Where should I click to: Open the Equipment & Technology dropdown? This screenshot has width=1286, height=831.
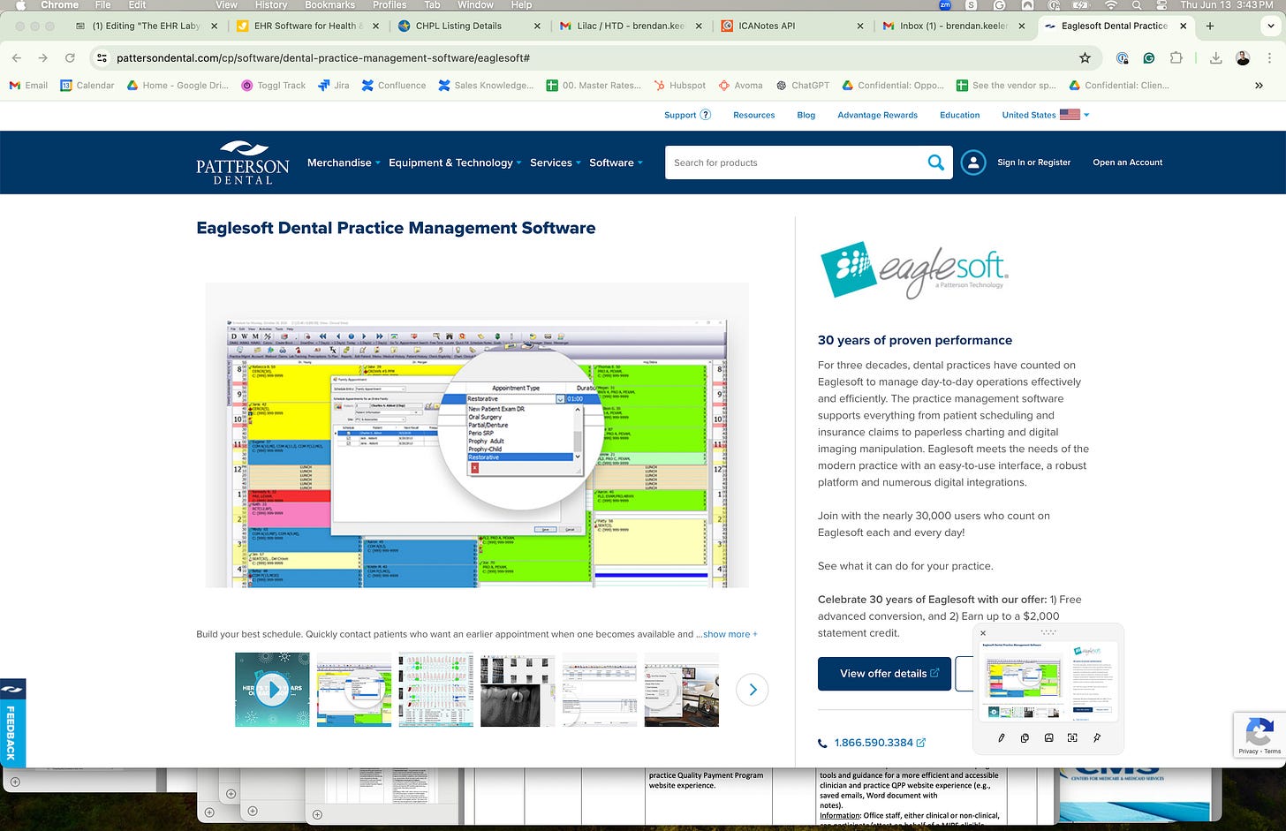pyautogui.click(x=455, y=162)
